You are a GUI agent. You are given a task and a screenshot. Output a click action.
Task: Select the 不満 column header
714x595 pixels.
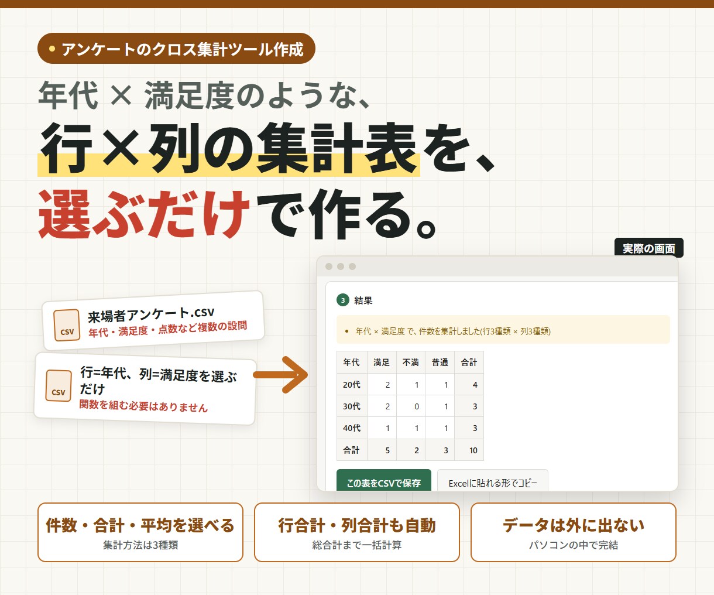point(411,363)
